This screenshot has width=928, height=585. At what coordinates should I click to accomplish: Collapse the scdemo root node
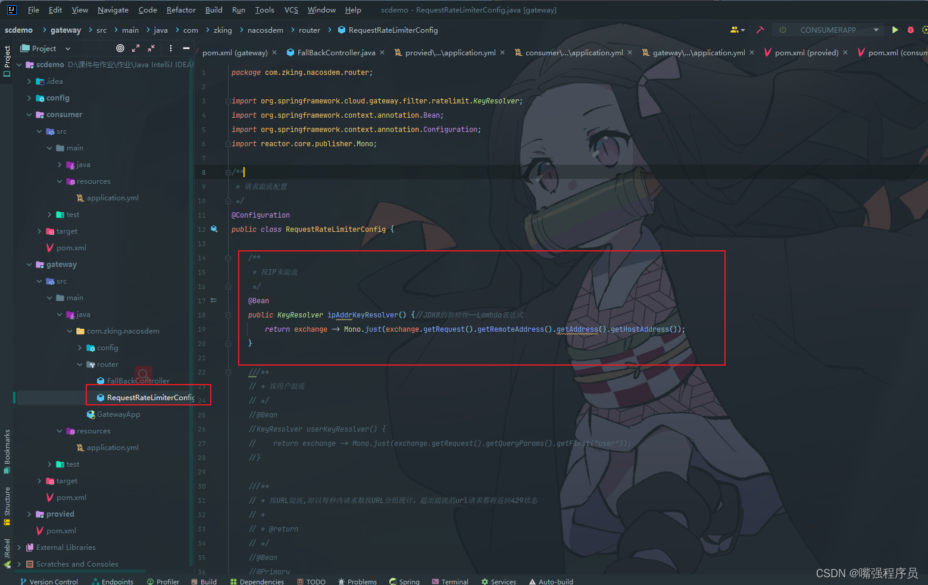19,64
